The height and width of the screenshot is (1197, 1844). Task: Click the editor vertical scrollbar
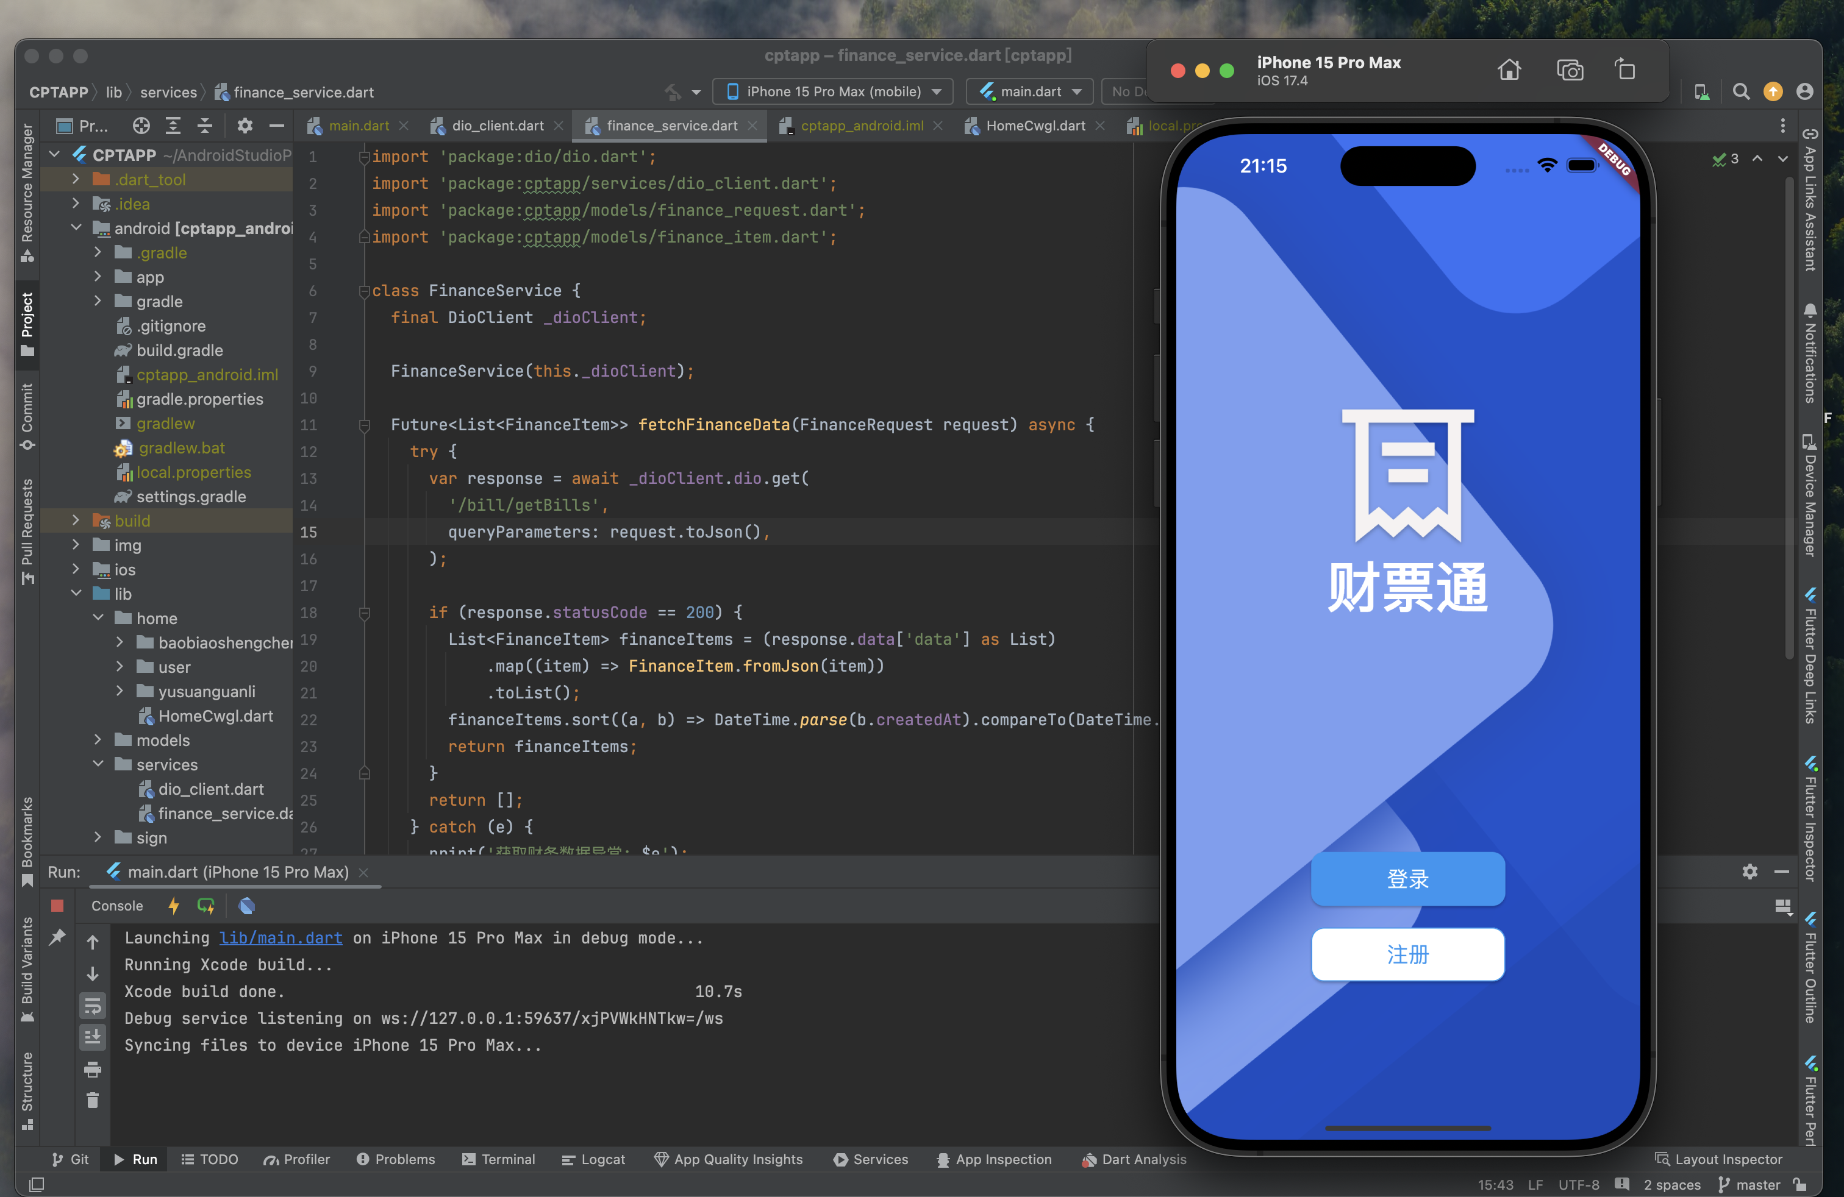1789,418
